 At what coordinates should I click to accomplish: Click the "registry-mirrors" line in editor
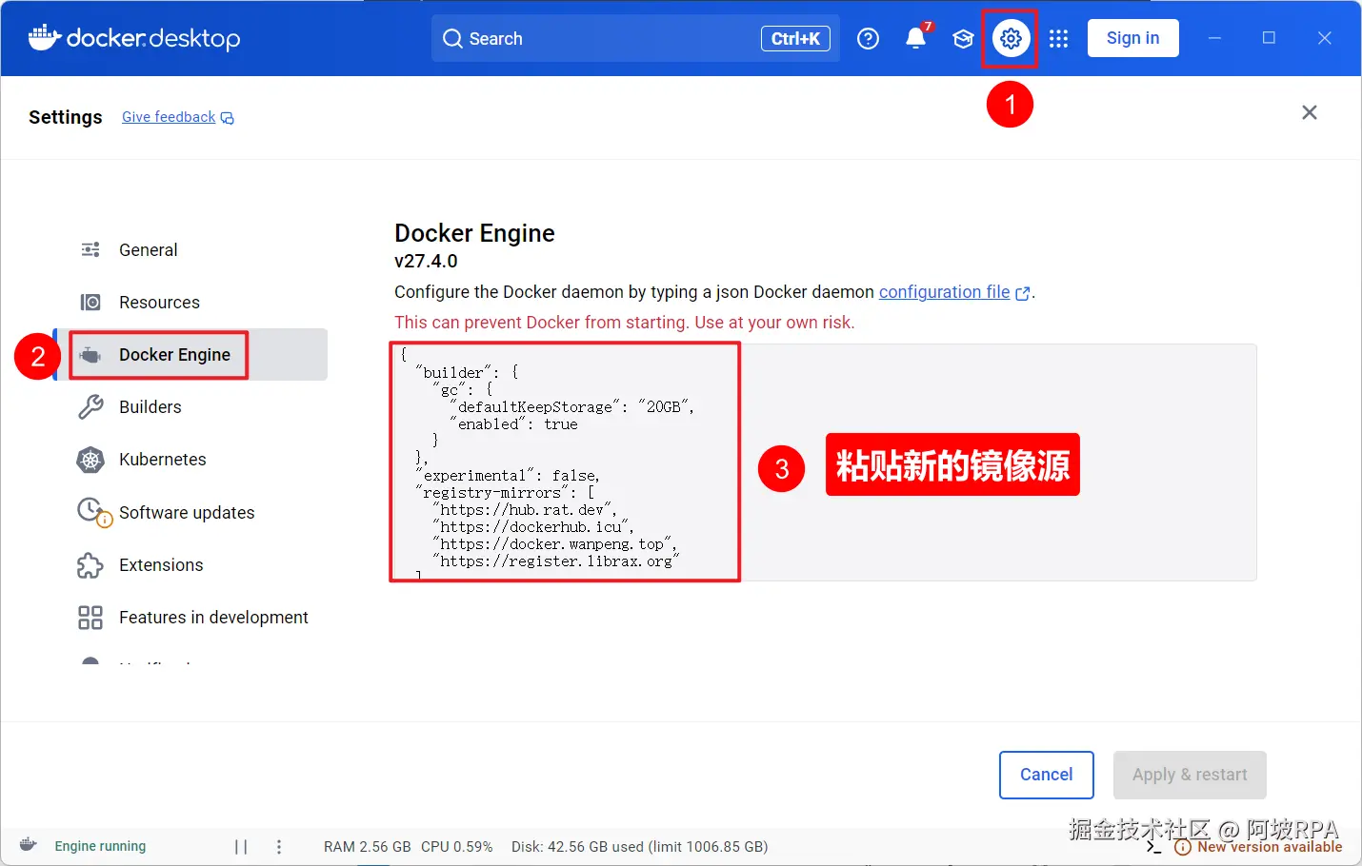click(505, 492)
